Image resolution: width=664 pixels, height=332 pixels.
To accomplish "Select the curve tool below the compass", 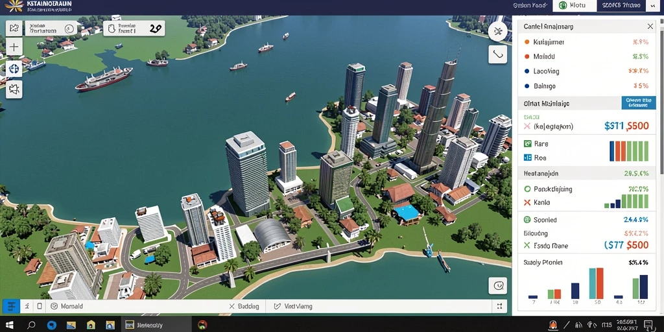I will [497, 54].
